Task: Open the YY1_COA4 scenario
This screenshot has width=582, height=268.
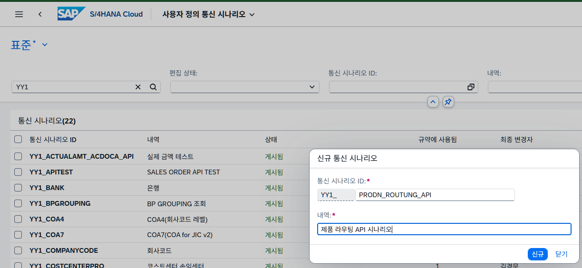Action: 47,219
